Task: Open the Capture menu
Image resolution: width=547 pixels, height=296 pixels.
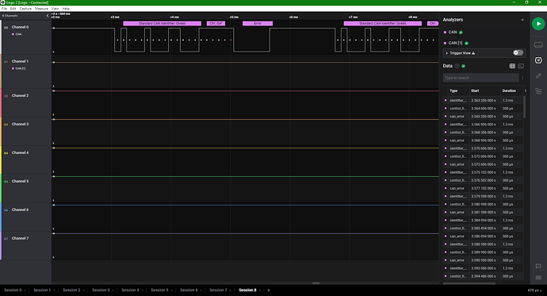Action: tap(25, 9)
